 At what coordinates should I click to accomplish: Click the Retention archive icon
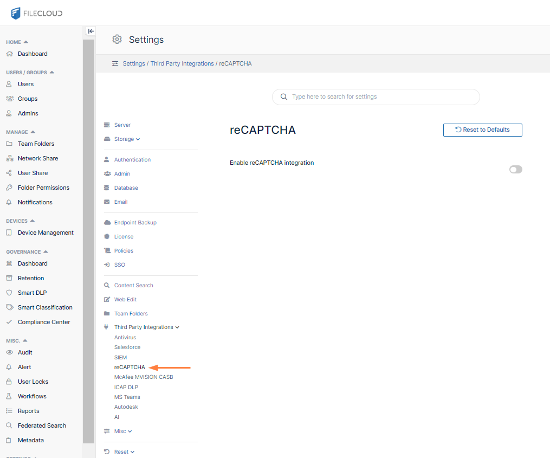coord(9,278)
